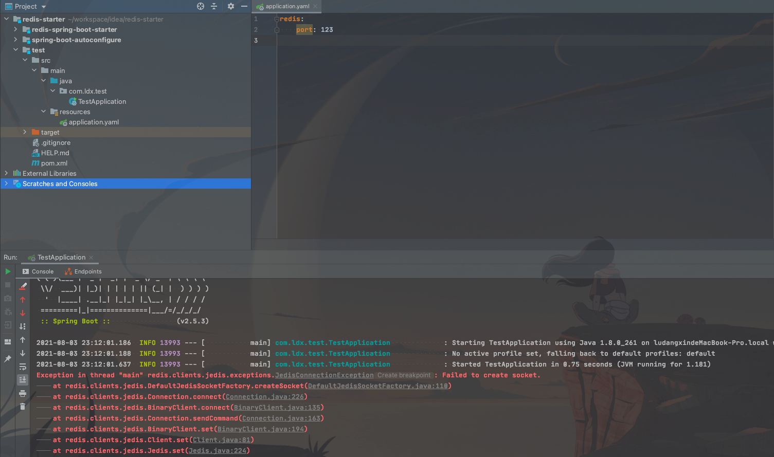The image size is (774, 457).
Task: Open Client.java:81 stack link
Action: (222, 440)
